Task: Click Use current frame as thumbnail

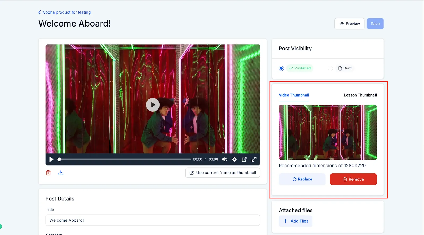Action: click(x=223, y=173)
